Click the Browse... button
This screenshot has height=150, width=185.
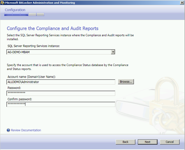(126, 82)
